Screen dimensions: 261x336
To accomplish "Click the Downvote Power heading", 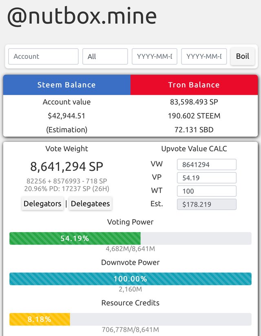I will (130, 262).
